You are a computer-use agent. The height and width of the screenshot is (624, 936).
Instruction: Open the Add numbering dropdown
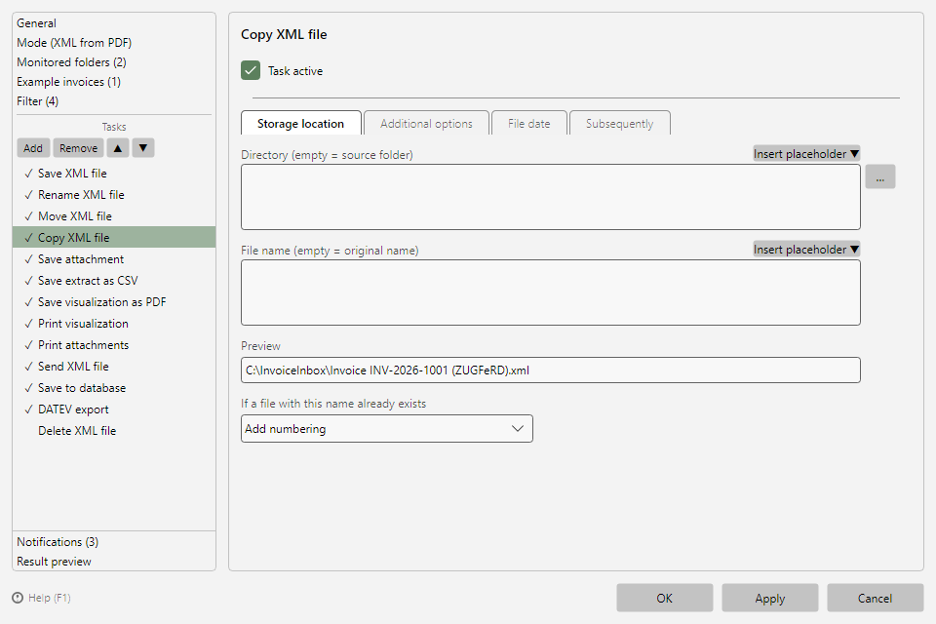[387, 429]
